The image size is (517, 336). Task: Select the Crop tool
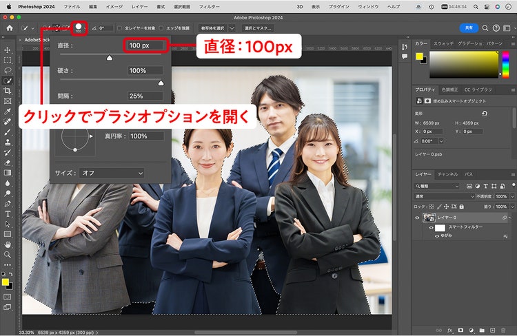pyautogui.click(x=8, y=91)
